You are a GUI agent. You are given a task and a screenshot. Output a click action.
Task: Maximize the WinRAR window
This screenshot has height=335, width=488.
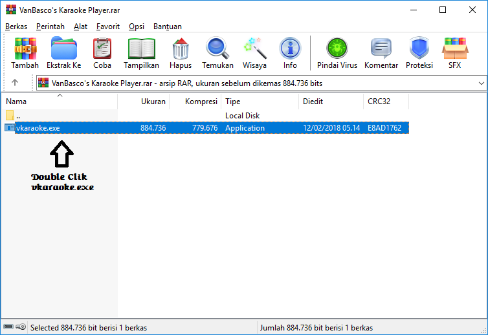pos(443,10)
